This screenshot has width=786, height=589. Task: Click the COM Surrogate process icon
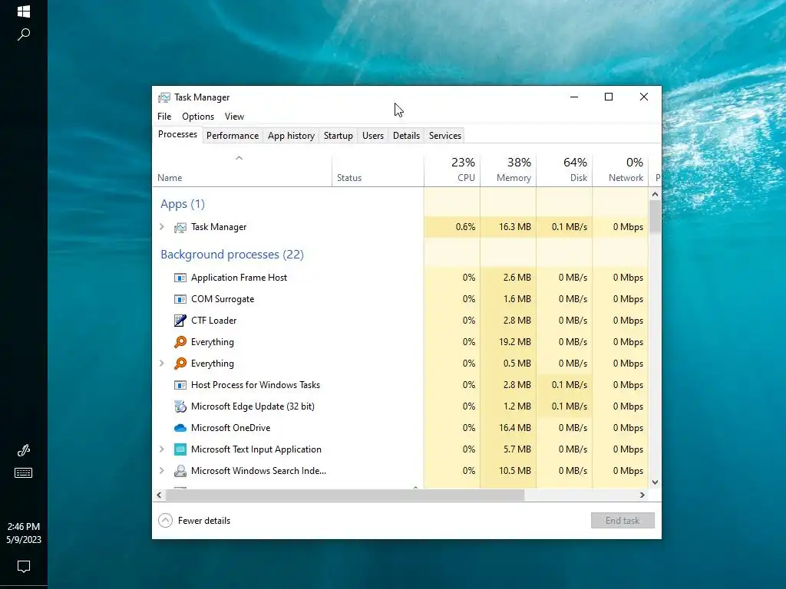pyautogui.click(x=180, y=299)
